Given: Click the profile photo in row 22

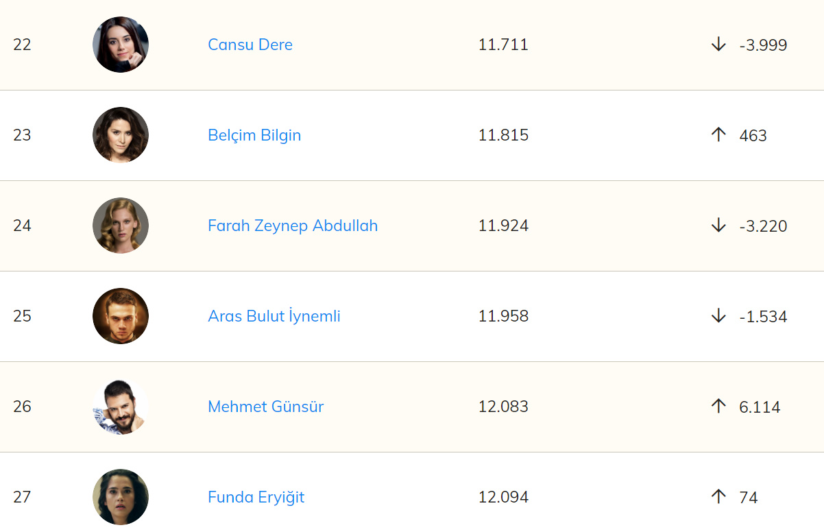Looking at the screenshot, I should (x=121, y=45).
